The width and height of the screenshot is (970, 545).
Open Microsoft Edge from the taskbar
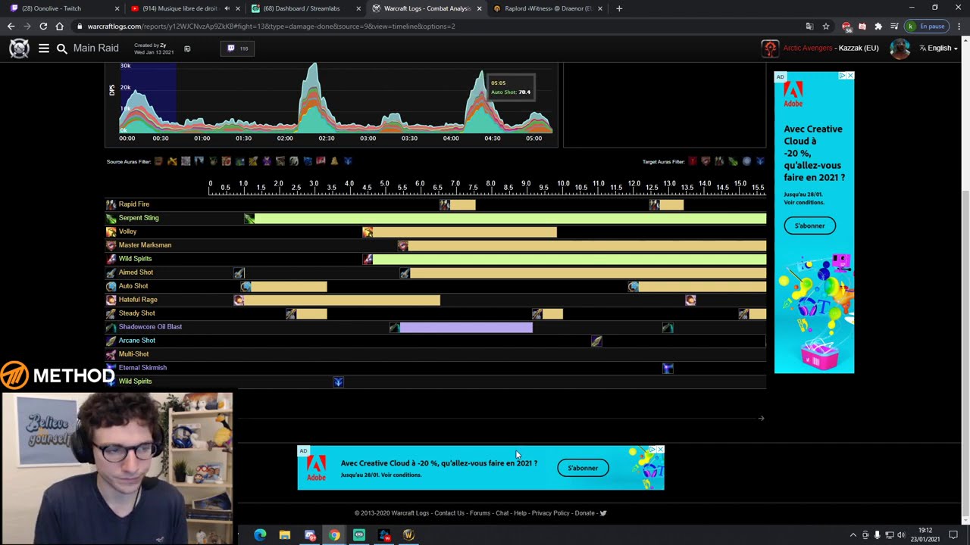click(x=260, y=535)
